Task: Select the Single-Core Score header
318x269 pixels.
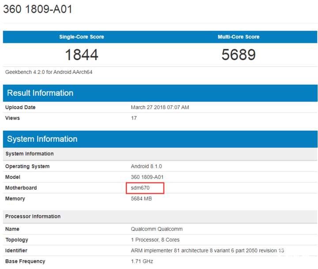Action: tap(82, 37)
